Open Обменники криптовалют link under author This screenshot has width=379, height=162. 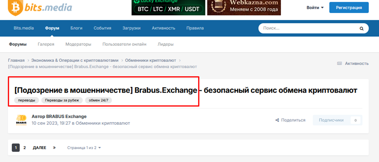coord(103,123)
